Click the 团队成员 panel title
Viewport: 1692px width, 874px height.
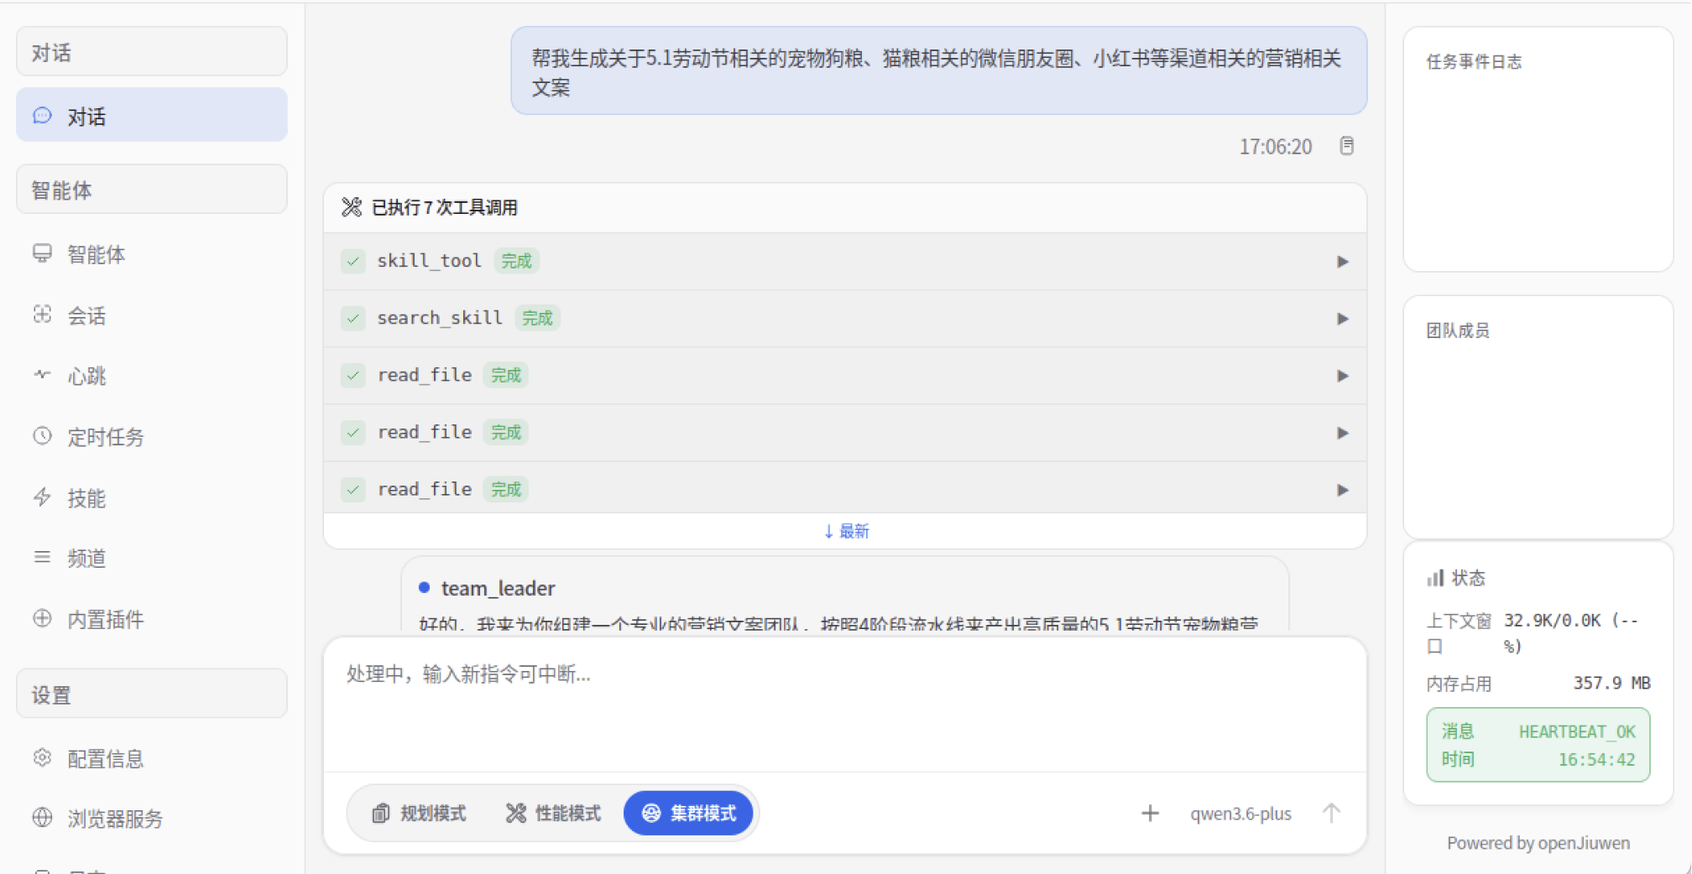point(1458,330)
